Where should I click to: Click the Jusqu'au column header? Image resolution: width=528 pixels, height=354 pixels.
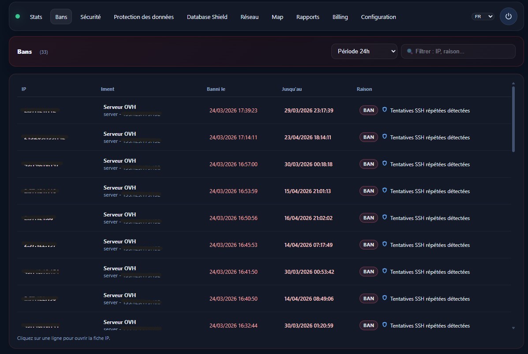(x=292, y=89)
